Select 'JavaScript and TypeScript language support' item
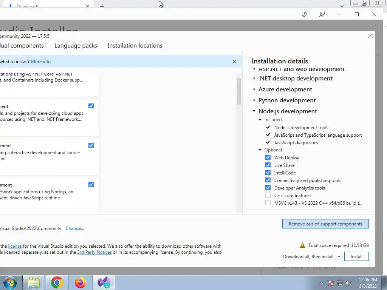Viewport: 387px width, 290px height. point(318,135)
